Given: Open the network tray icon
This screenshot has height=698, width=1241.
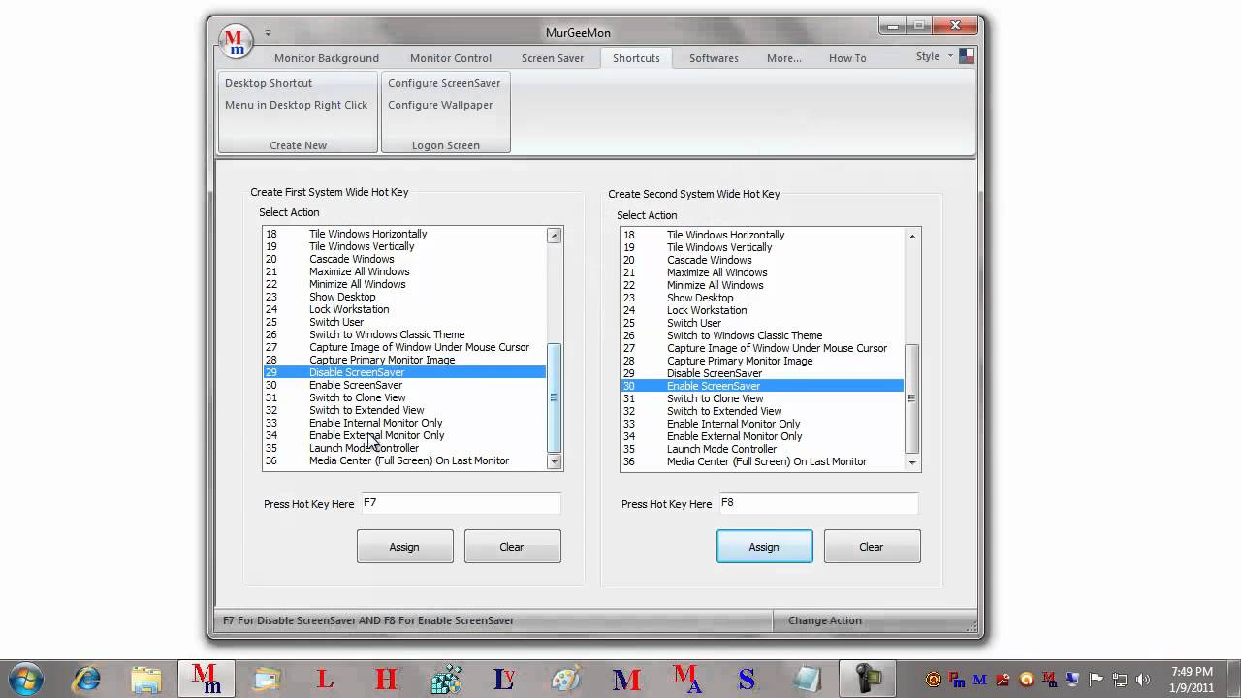Looking at the screenshot, I should click(x=1120, y=680).
